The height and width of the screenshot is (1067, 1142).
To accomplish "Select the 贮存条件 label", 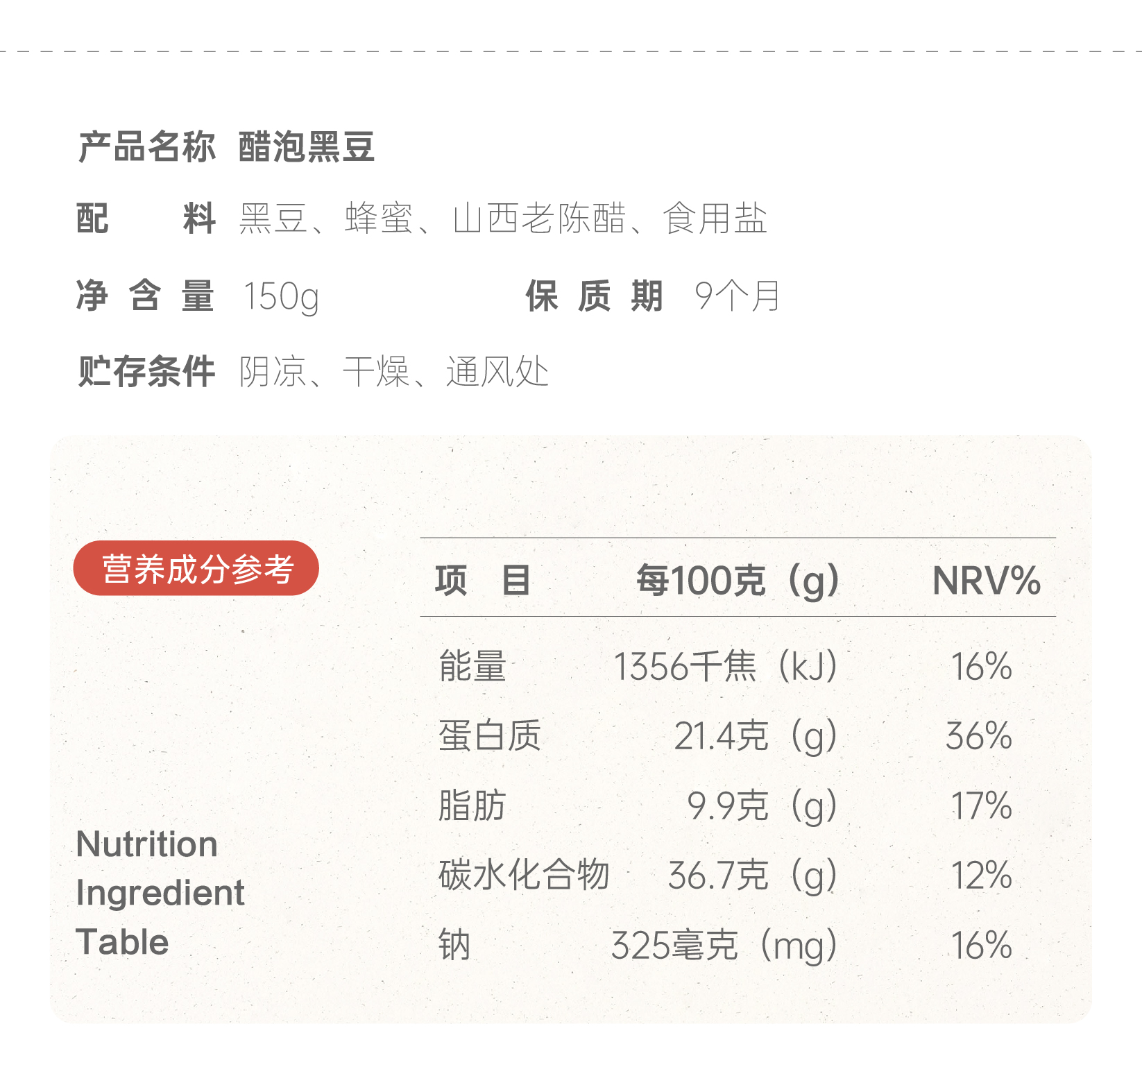I will [146, 372].
